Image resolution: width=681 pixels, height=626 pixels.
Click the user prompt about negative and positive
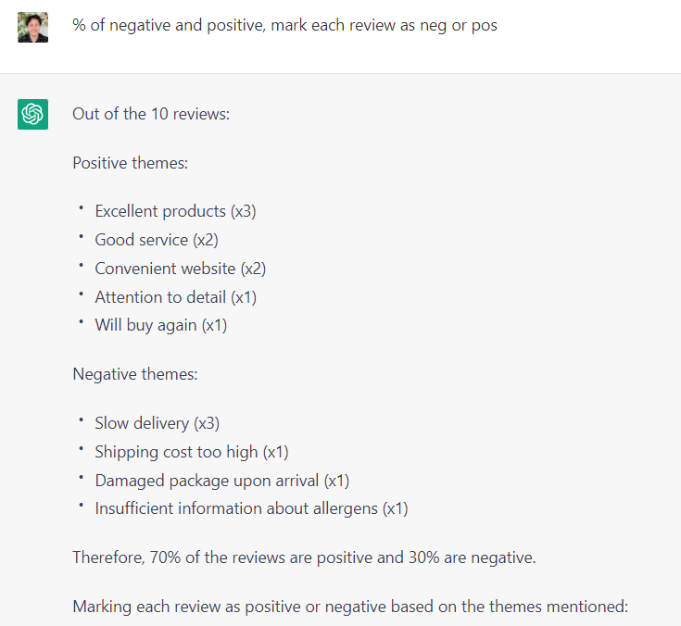point(284,25)
